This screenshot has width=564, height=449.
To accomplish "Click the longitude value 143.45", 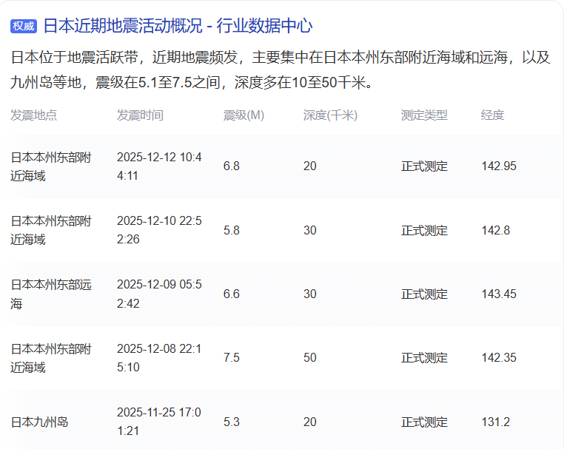I will tap(499, 294).
